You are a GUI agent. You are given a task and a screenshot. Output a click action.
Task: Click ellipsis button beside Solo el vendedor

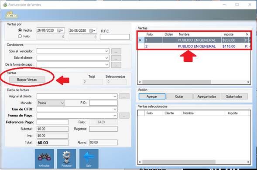coord(116,51)
